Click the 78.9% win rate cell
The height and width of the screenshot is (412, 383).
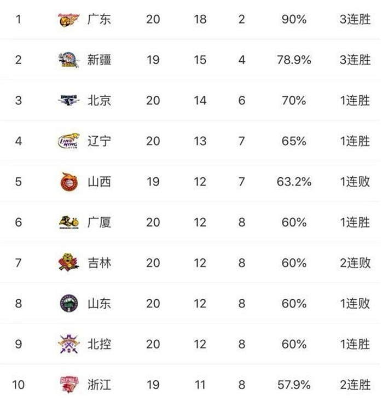pos(294,60)
